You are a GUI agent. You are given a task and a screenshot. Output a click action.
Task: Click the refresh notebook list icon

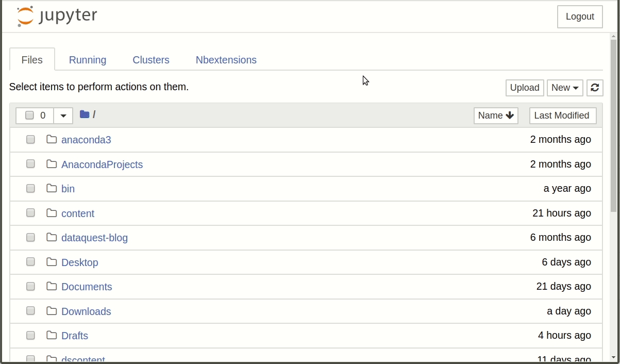tap(595, 88)
